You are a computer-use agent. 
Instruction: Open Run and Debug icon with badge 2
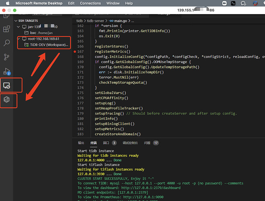pos(7,72)
